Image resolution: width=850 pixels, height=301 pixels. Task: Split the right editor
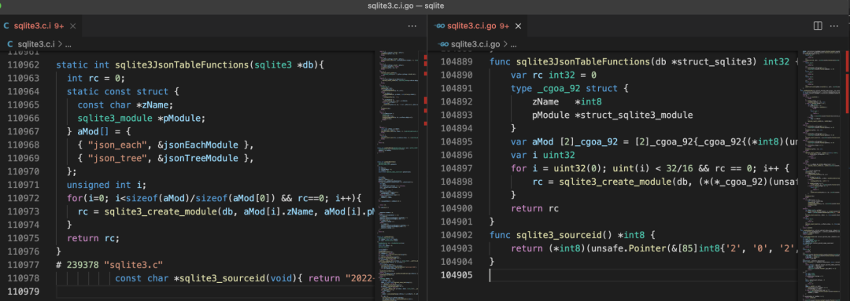(818, 25)
